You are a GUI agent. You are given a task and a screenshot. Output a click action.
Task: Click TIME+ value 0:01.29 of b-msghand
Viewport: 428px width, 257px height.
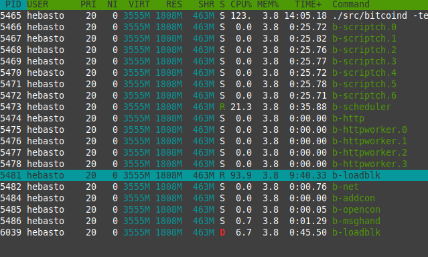[x=308, y=221]
